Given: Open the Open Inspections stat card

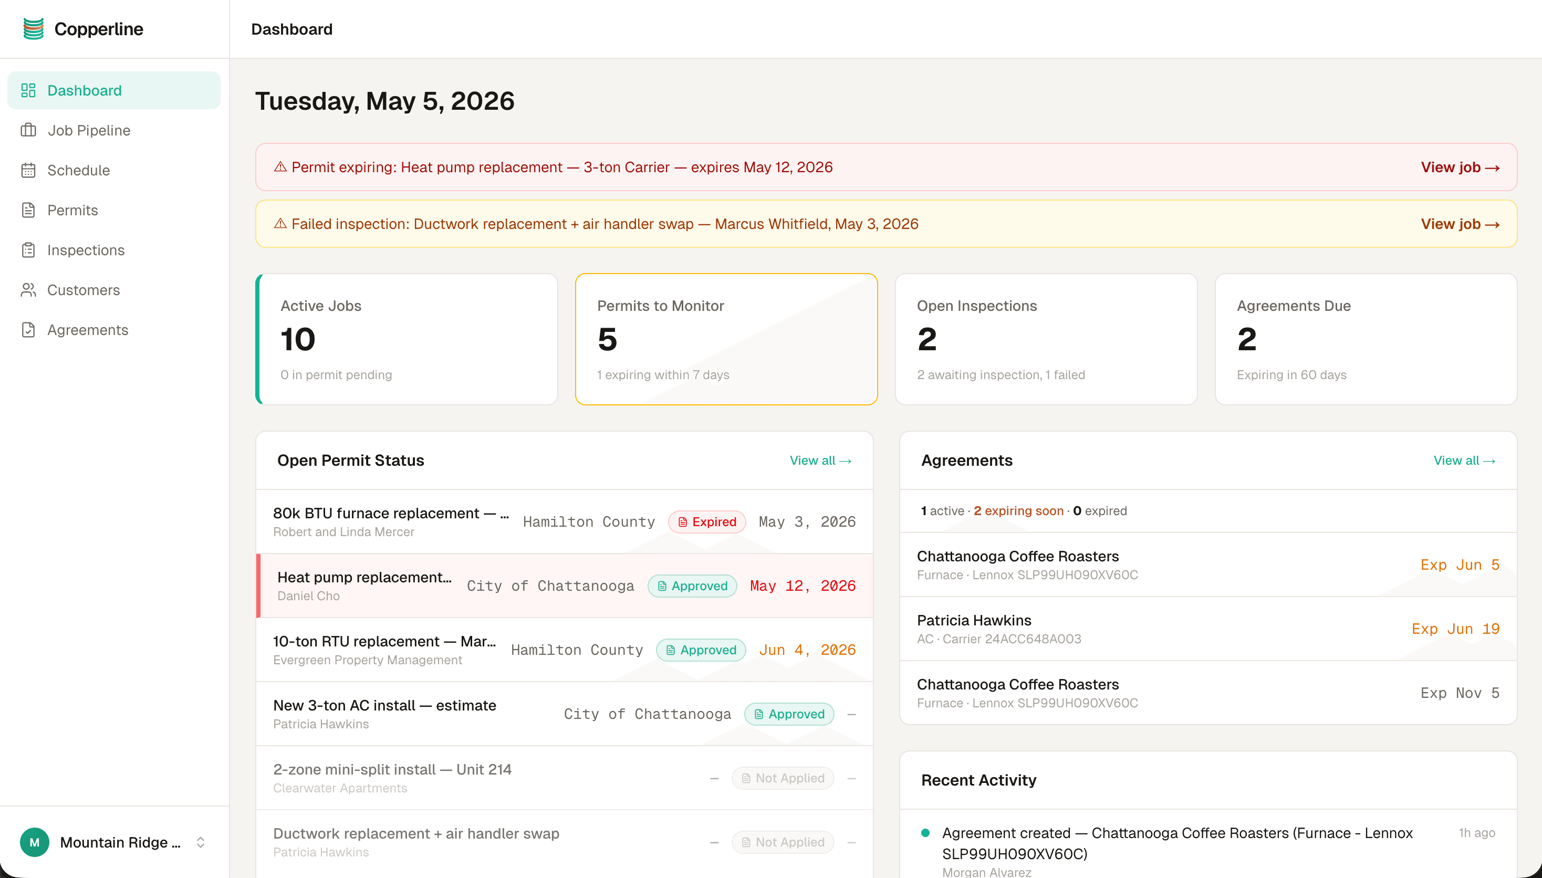Looking at the screenshot, I should click(x=1046, y=339).
